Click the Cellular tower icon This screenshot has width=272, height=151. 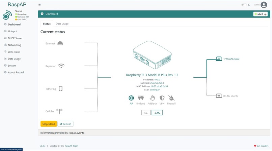tap(59, 111)
